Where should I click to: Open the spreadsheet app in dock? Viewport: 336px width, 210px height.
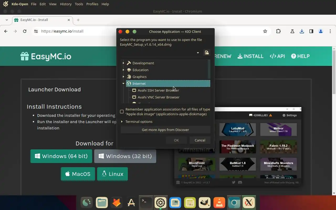(190, 202)
